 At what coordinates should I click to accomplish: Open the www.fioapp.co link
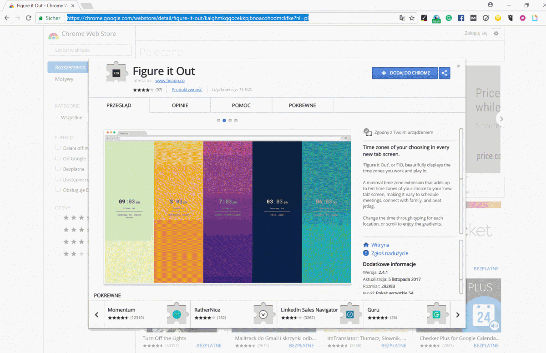point(170,81)
